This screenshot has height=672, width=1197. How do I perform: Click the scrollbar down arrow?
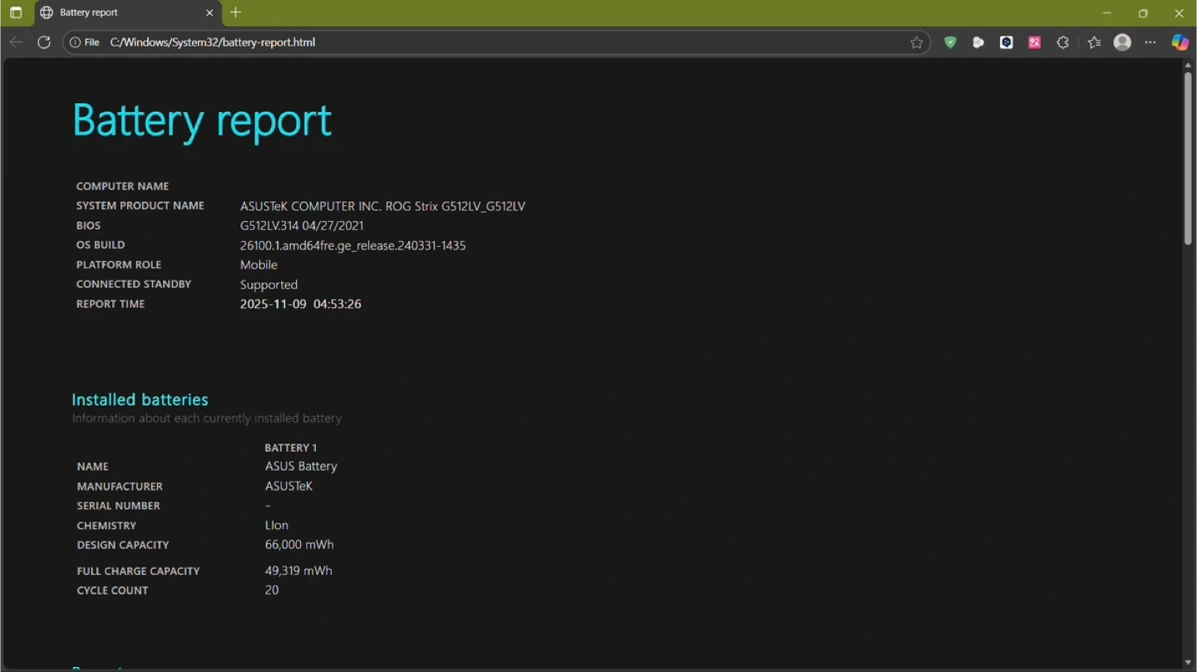point(1188,663)
